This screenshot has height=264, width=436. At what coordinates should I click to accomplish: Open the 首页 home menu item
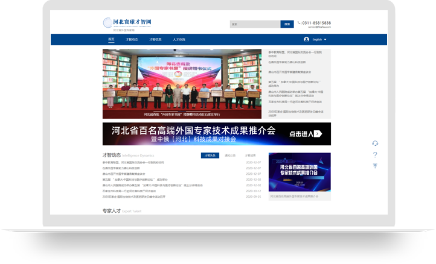pos(111,39)
